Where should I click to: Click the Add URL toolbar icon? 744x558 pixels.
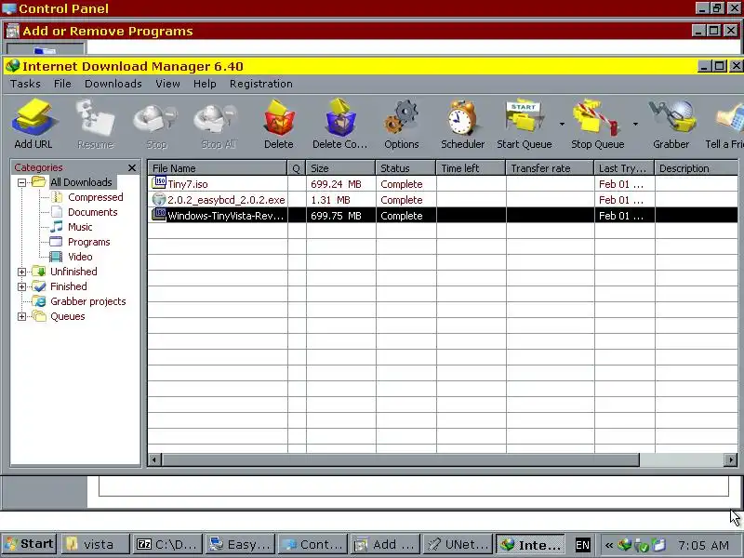tap(33, 124)
